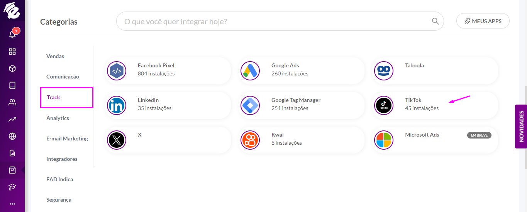This screenshot has width=527, height=212.
Task: Click the platform logo at top of sidebar
Action: 12,10
